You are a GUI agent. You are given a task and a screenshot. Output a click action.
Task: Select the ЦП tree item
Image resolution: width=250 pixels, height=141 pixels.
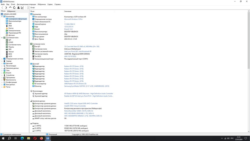(x=10, y=40)
